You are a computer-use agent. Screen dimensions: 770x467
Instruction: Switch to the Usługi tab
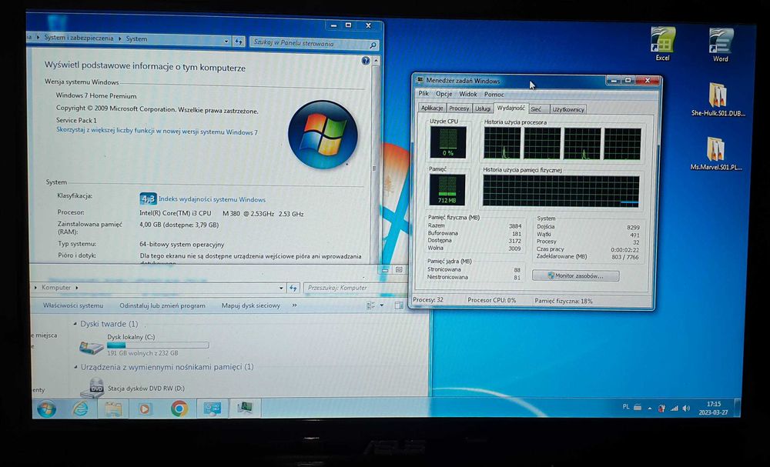click(x=483, y=108)
